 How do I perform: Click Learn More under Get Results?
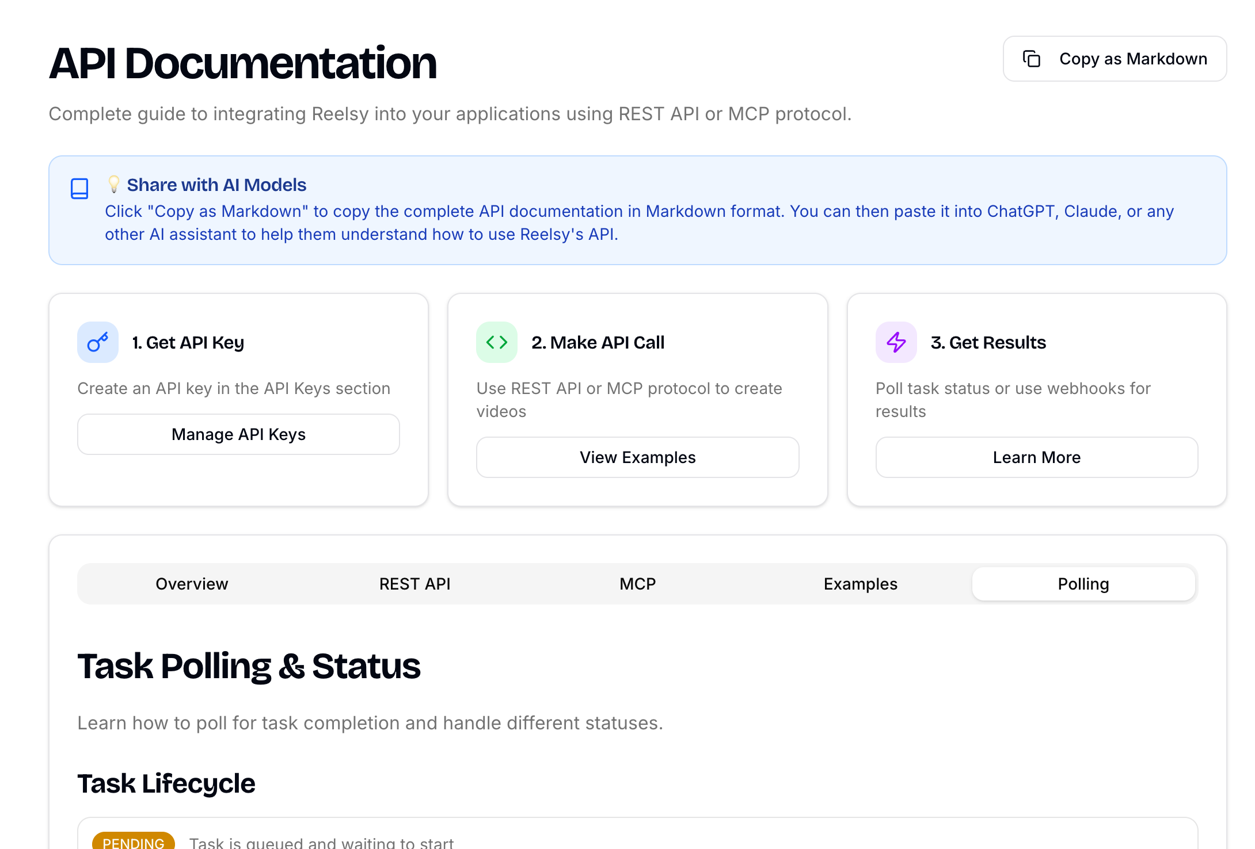(x=1036, y=457)
